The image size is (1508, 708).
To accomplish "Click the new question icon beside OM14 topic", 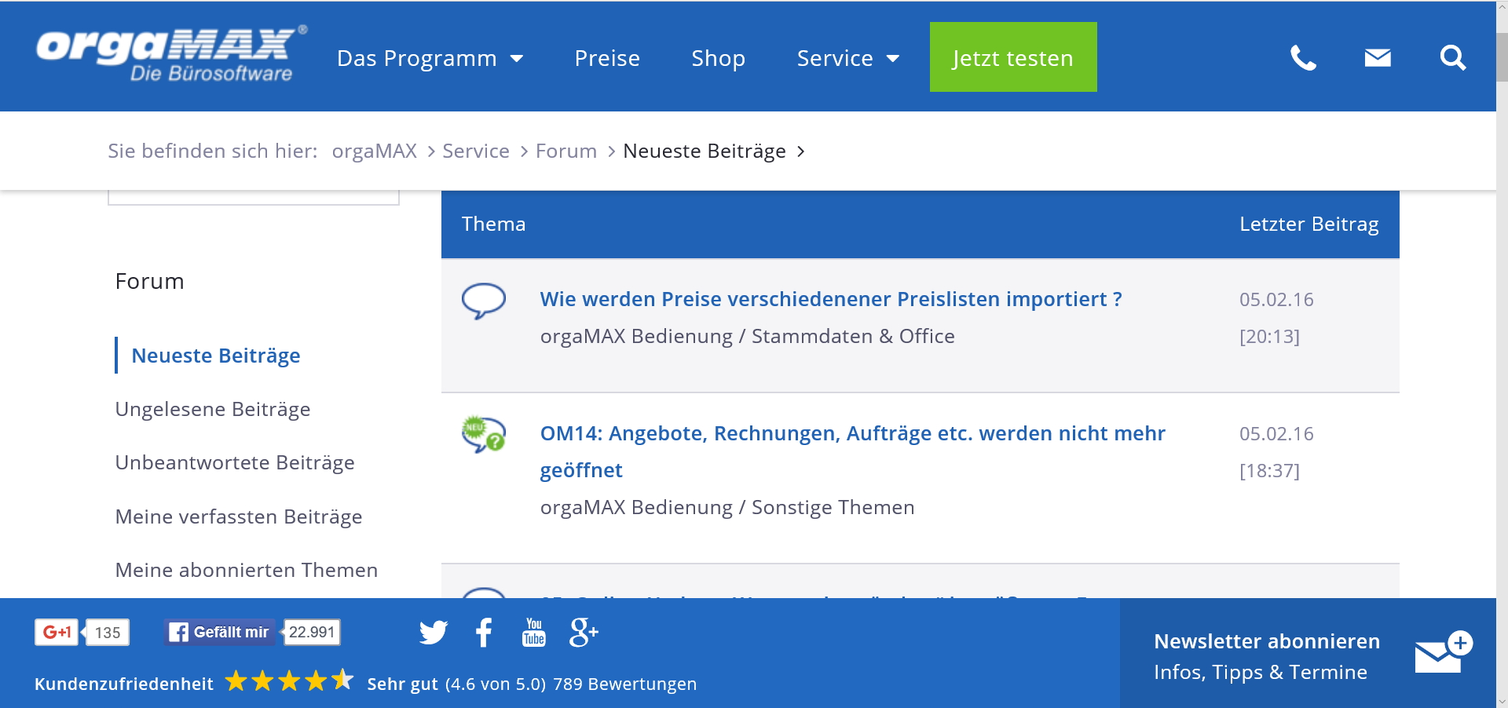I will (x=483, y=434).
